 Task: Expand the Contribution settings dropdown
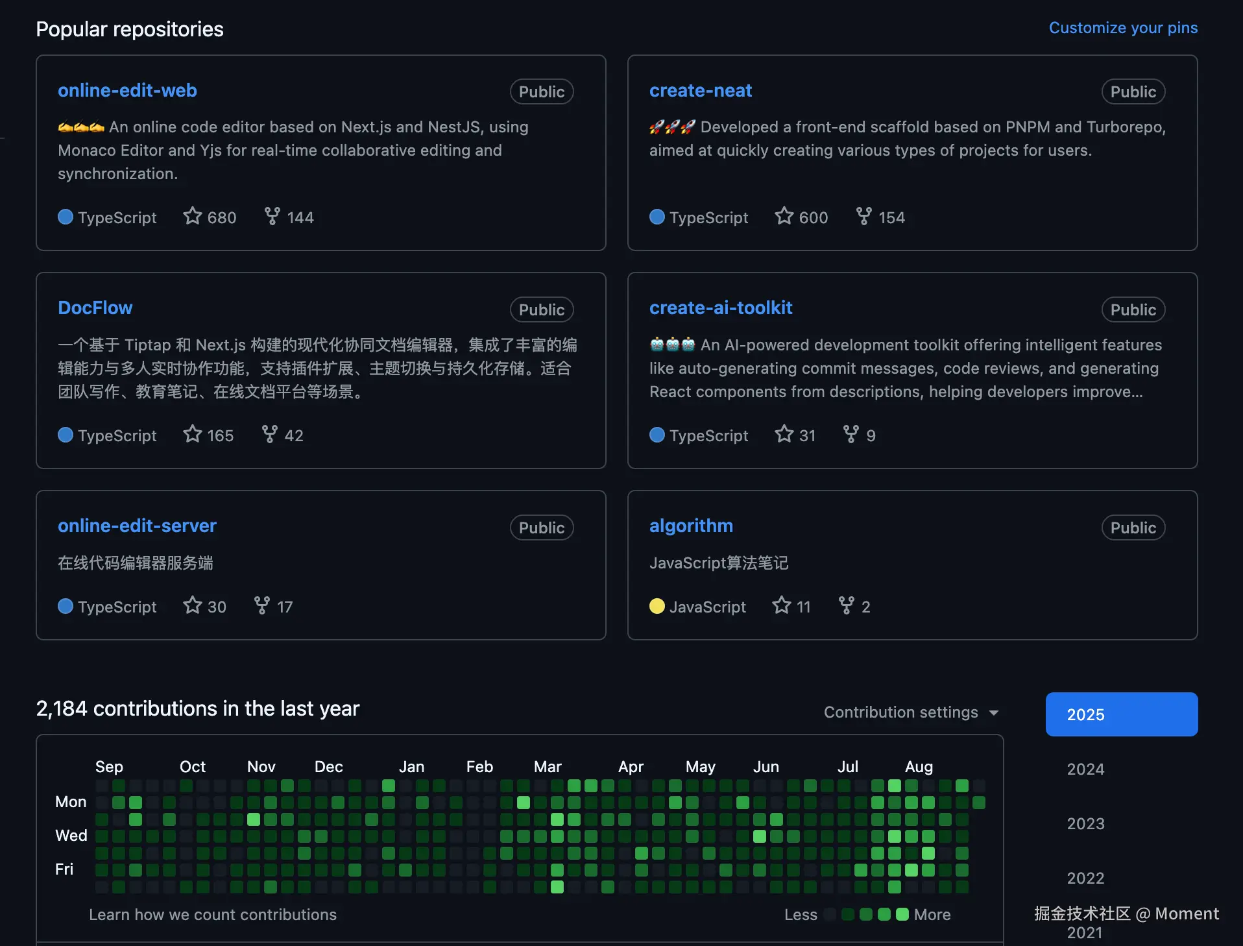click(x=911, y=712)
